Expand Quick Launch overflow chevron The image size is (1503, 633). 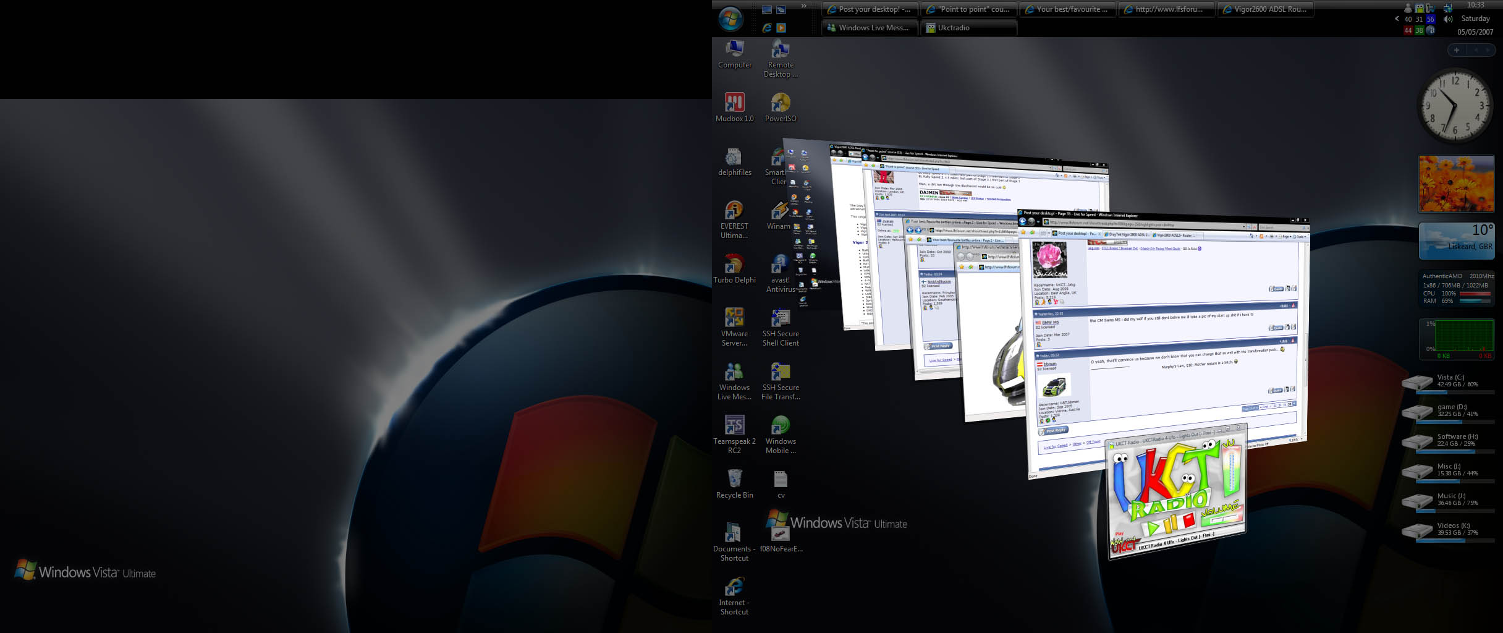pyautogui.click(x=804, y=6)
